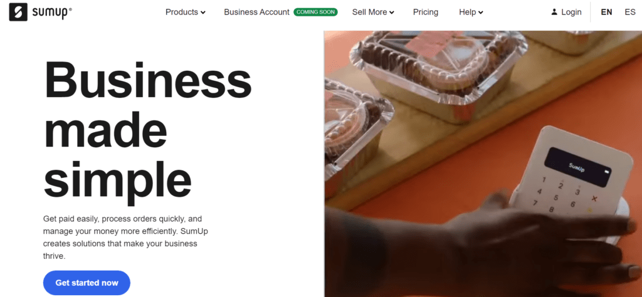642x297 pixels.
Task: Open the Business Account menu item
Action: coord(256,13)
